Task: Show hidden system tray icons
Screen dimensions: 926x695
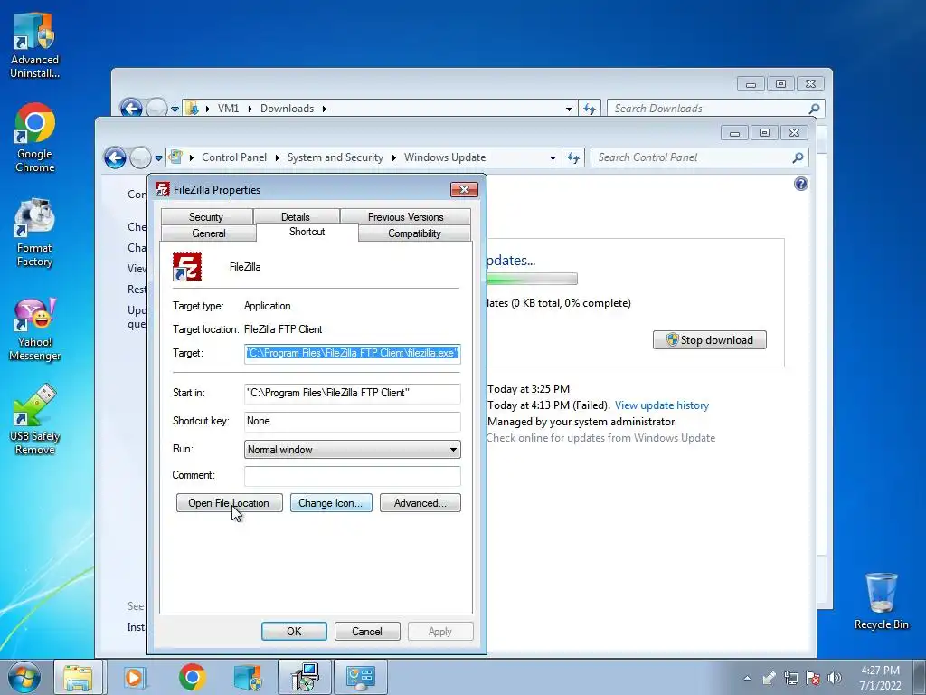Action: click(x=748, y=678)
